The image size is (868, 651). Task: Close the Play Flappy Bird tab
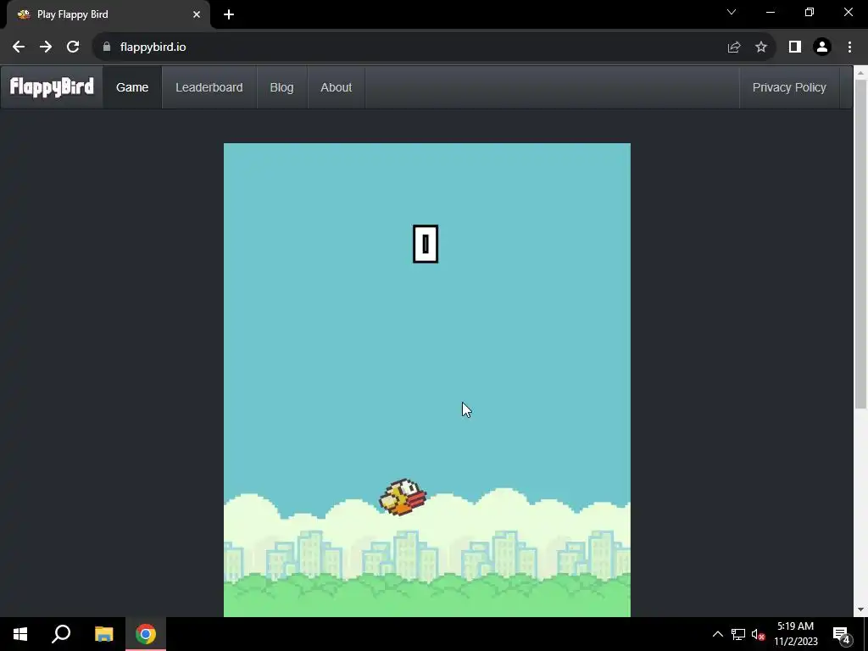click(x=197, y=14)
